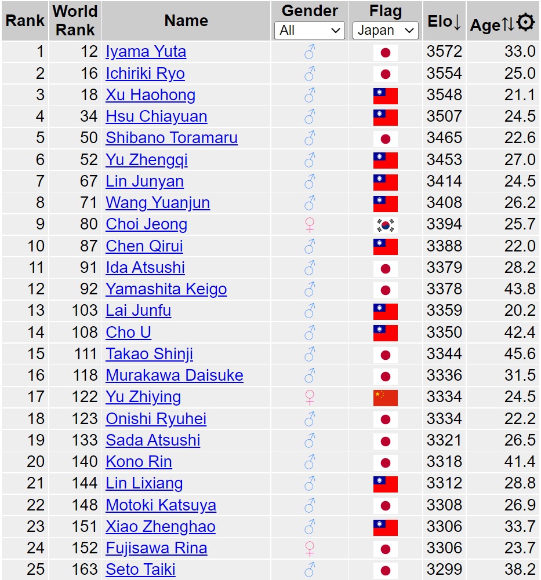
Task: Click Xu Haohong's Taiwan flag icon
Action: click(x=385, y=96)
